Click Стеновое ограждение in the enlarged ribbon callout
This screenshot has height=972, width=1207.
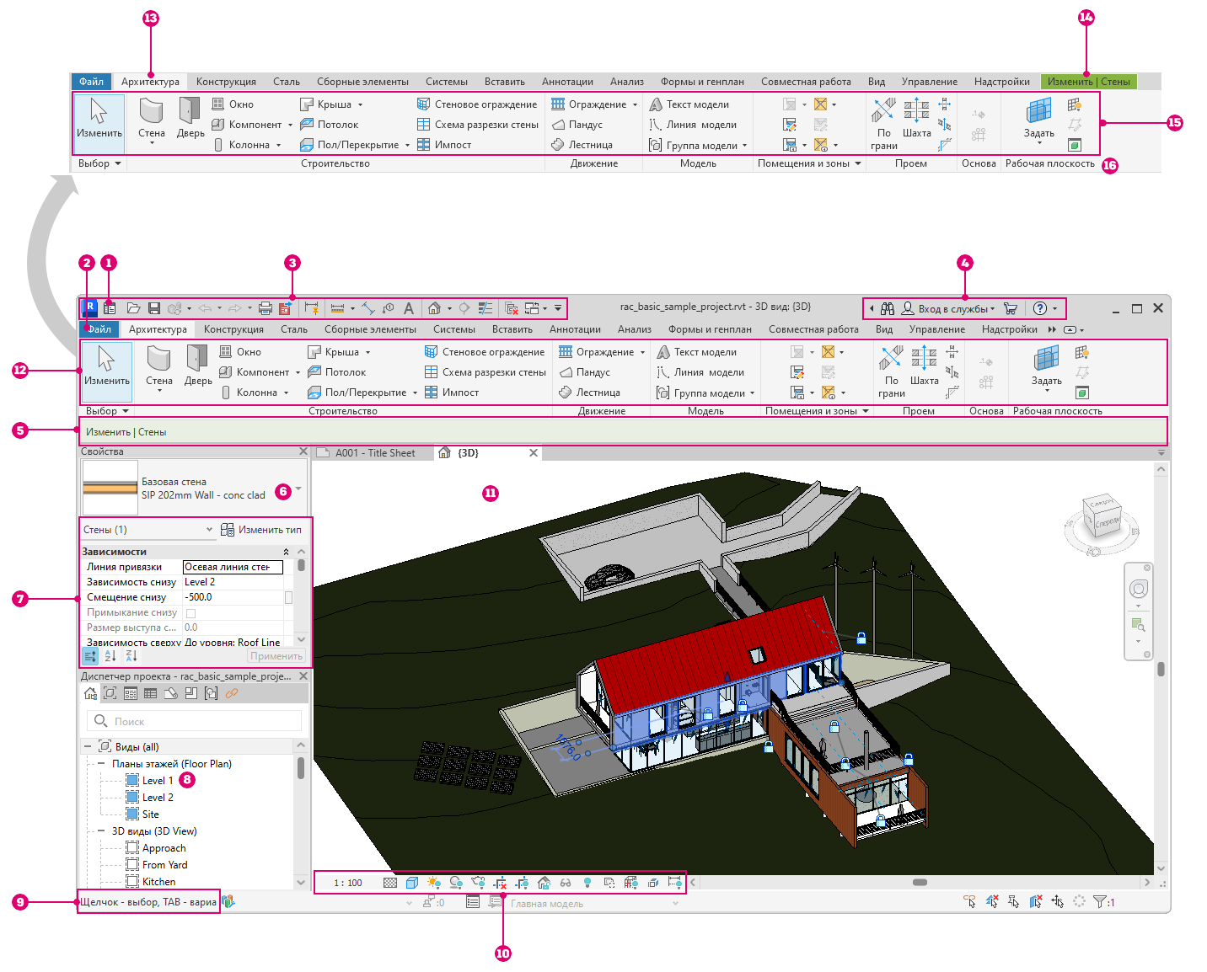(477, 104)
